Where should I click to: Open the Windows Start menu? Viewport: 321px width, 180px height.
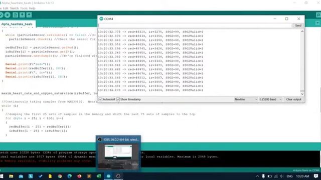pos(2,176)
